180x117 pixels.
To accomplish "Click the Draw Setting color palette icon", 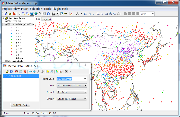I will [x=48, y=71].
